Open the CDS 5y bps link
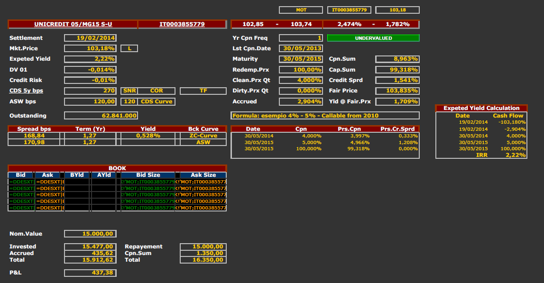This screenshot has height=283, width=544. point(26,91)
